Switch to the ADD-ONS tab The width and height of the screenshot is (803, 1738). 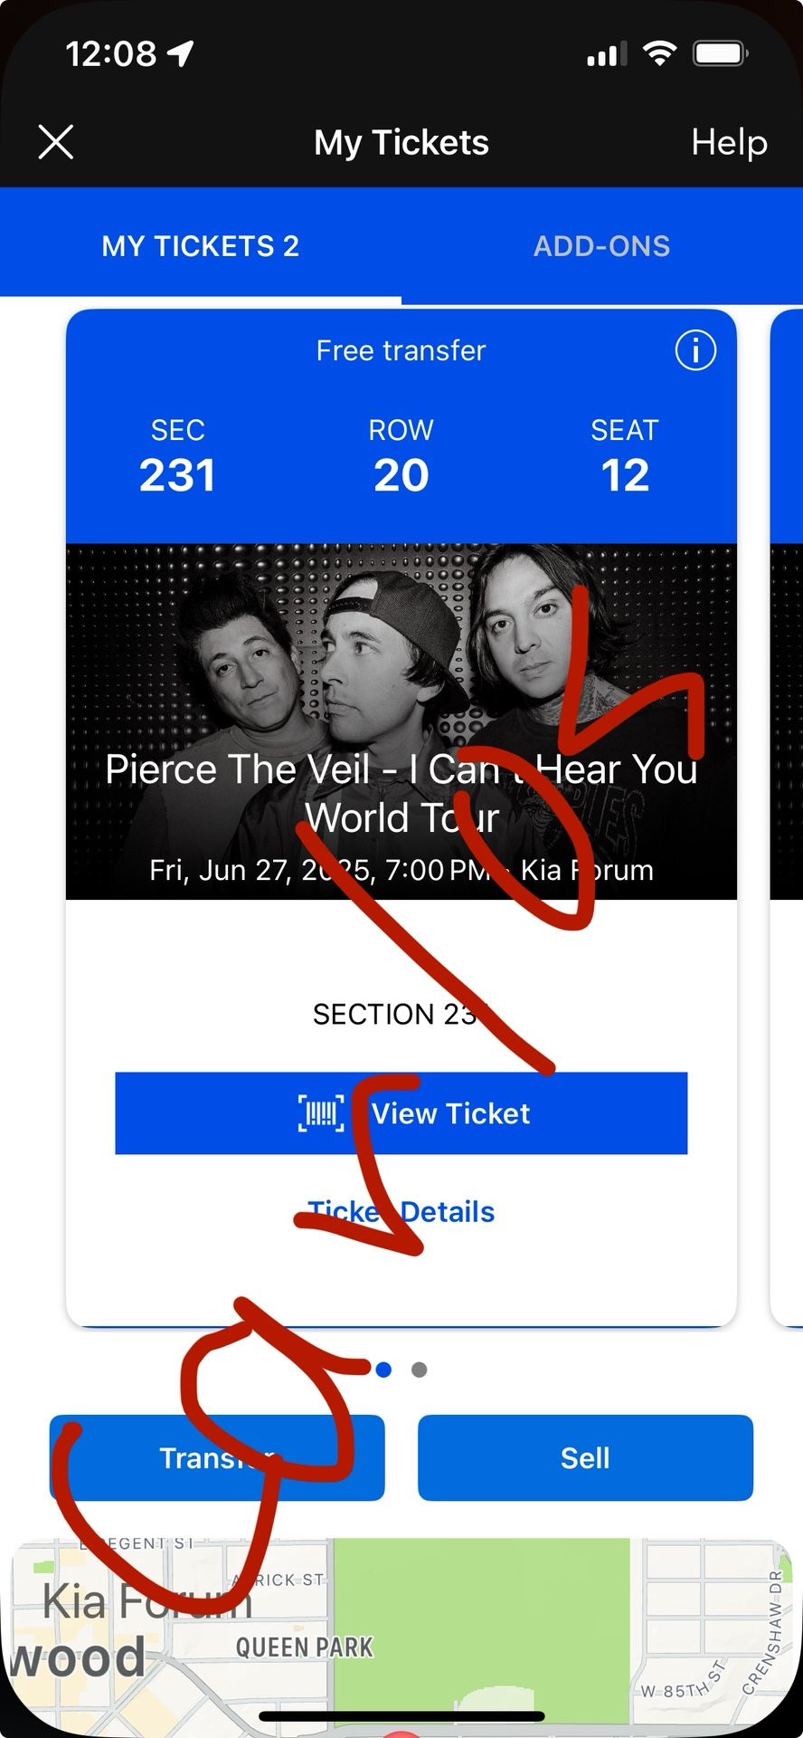(x=601, y=246)
